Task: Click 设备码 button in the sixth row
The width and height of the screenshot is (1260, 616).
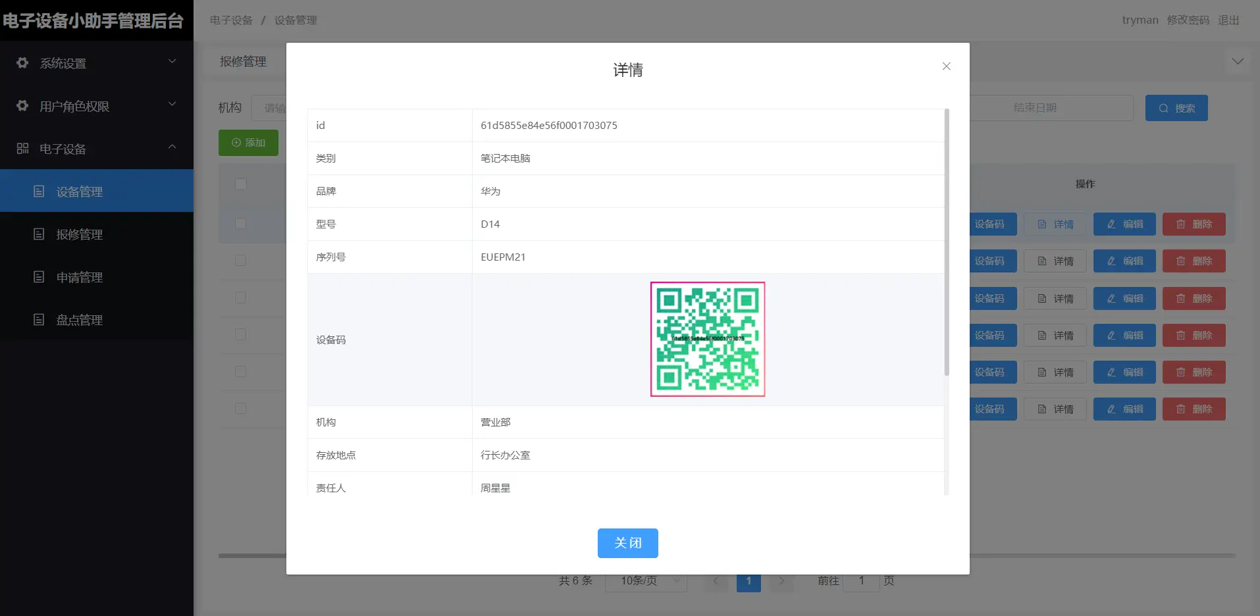Action: (x=993, y=409)
